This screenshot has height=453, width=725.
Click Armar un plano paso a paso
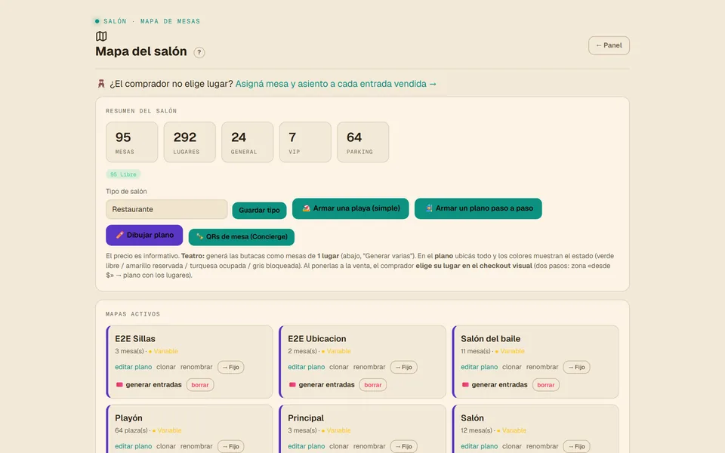[x=478, y=208]
